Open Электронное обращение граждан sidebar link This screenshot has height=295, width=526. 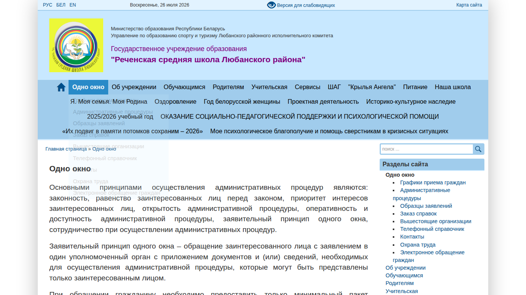pos(429,256)
